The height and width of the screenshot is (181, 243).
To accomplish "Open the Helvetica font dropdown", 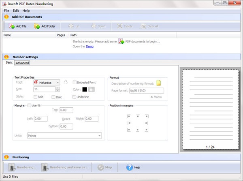I will [x=47, y=83].
